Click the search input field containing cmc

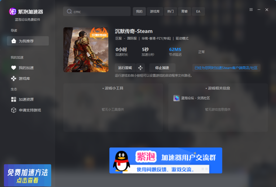(97, 11)
